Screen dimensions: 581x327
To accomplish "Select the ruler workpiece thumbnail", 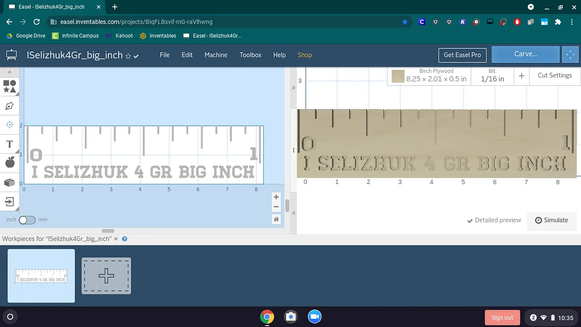I will tap(41, 276).
